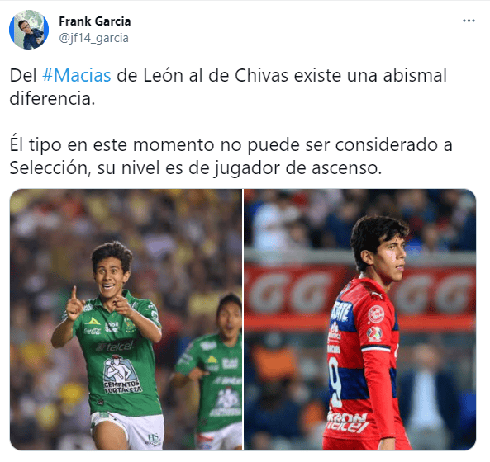Click the Liga MX badge on red sleeve
The width and height of the screenshot is (490, 462).
pyautogui.click(x=374, y=334)
